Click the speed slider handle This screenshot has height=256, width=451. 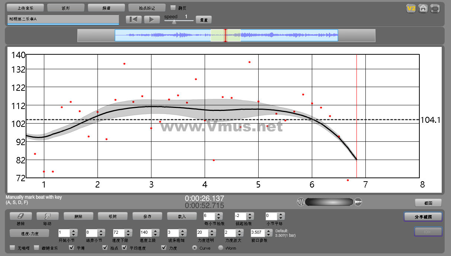pos(174,22)
